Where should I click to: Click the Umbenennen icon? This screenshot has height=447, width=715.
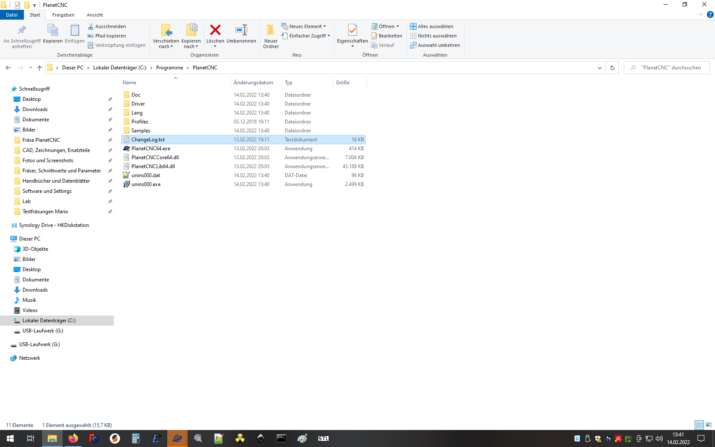click(x=241, y=30)
